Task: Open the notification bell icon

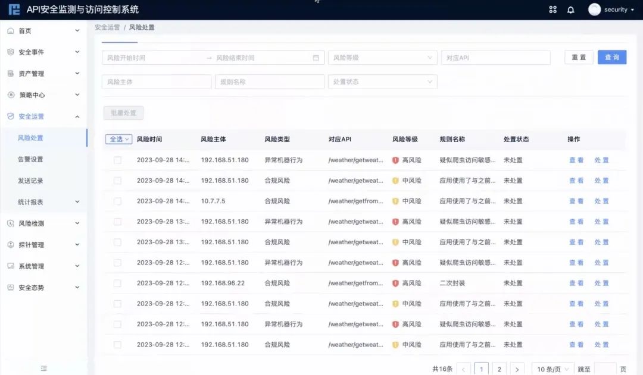Action: click(570, 9)
